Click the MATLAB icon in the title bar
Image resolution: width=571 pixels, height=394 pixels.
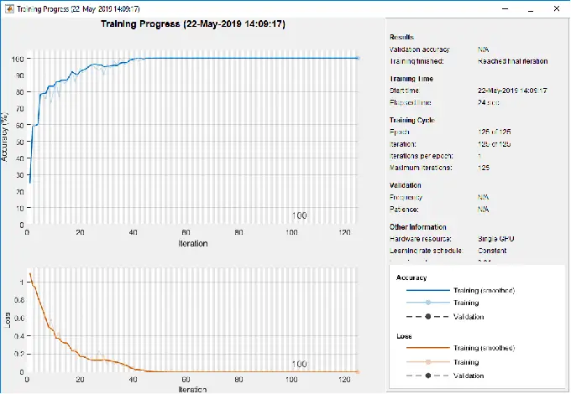[8, 8]
